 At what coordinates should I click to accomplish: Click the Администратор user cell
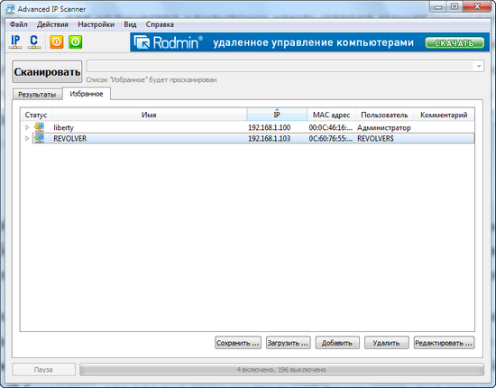[384, 127]
